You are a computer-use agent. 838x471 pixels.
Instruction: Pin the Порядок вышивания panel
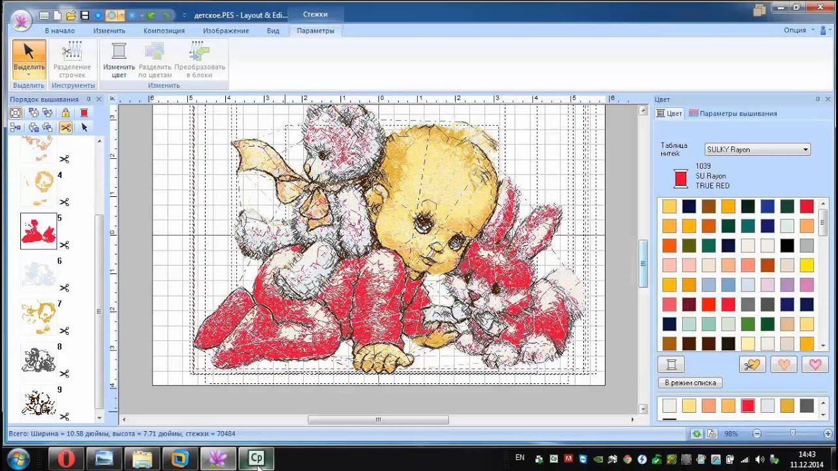coord(88,99)
